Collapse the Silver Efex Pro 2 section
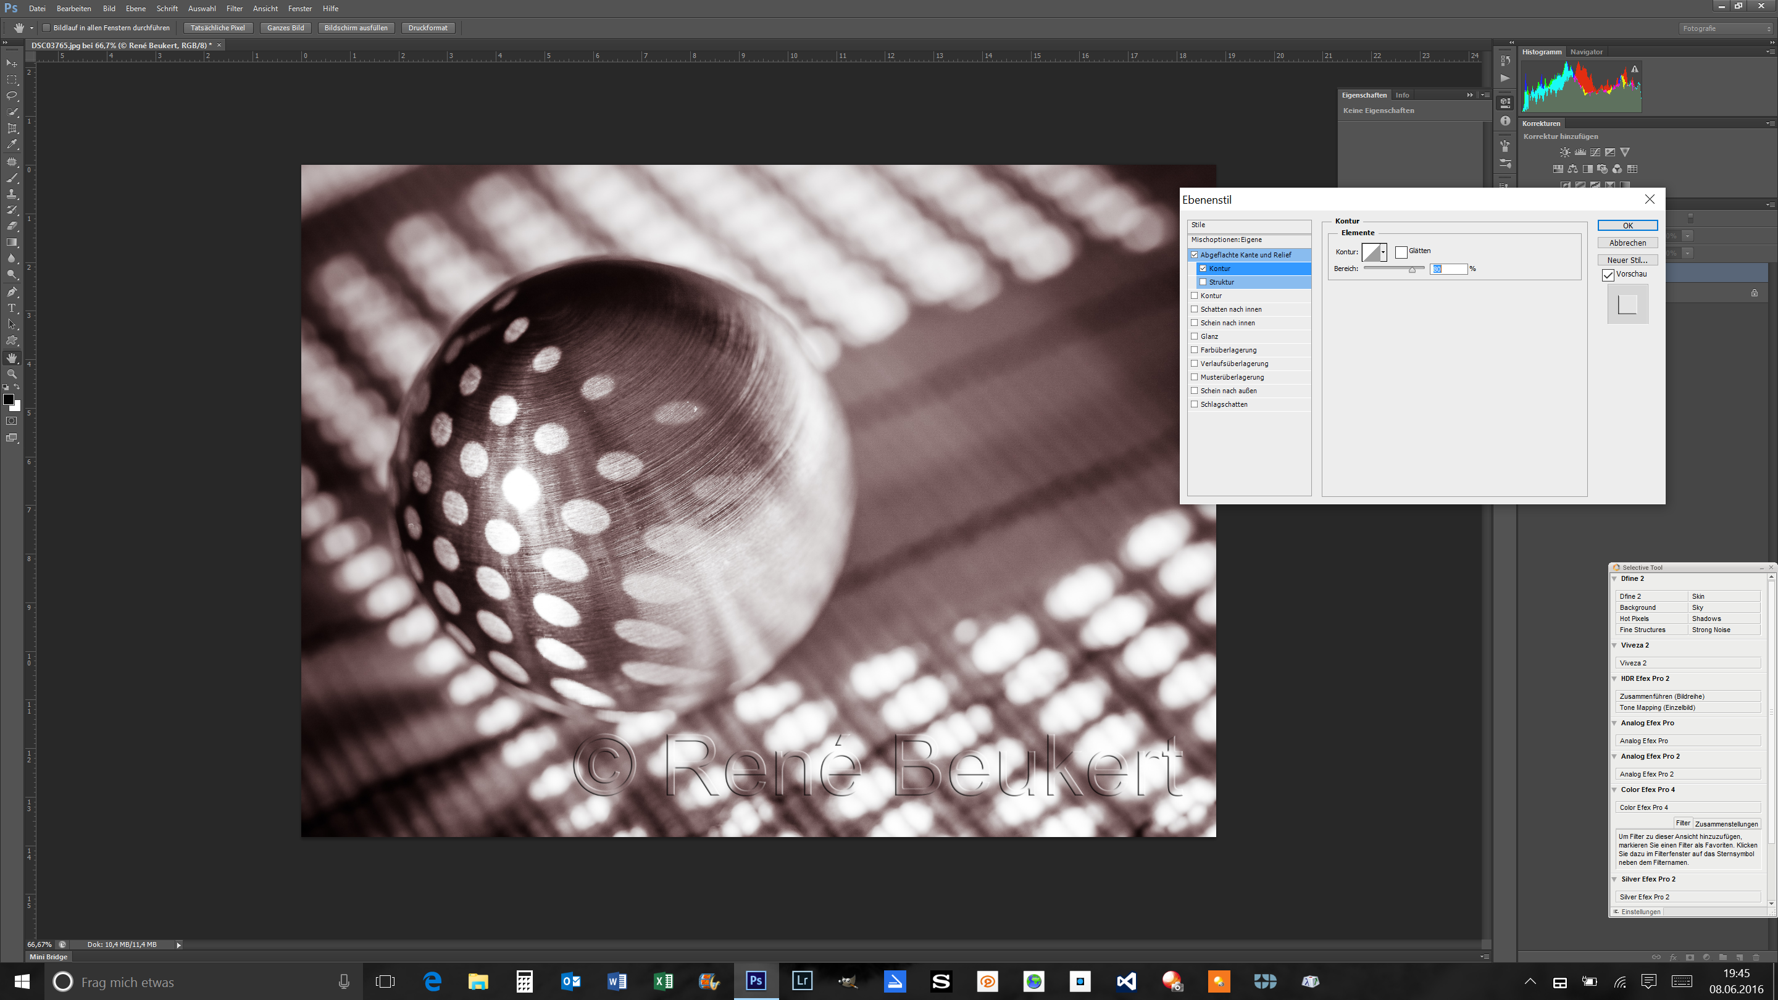This screenshot has width=1778, height=1000. pyautogui.click(x=1615, y=879)
